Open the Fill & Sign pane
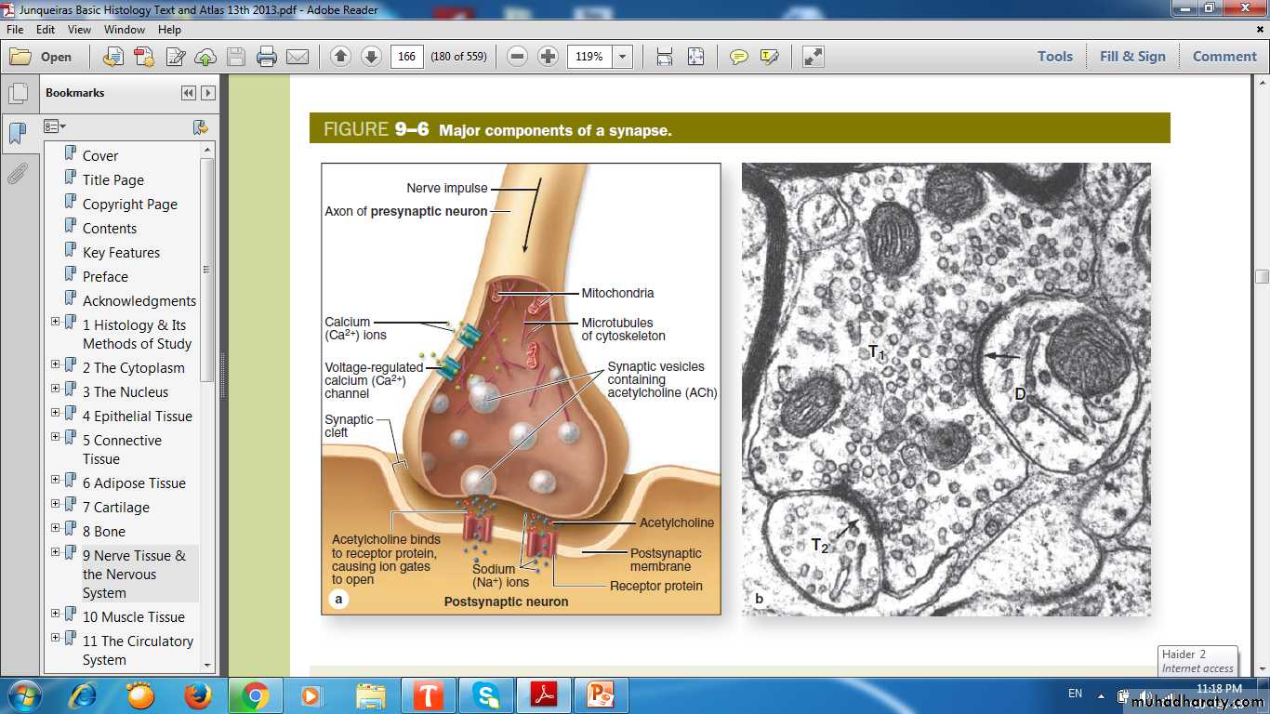Viewport: 1270px width, 714px height. [x=1132, y=57]
